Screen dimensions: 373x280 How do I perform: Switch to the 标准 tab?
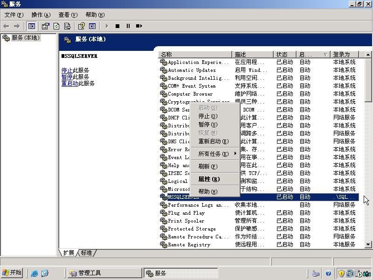[86, 253]
